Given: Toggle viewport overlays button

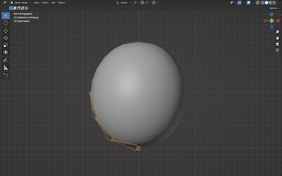Looking at the screenshot, I should (x=248, y=3).
